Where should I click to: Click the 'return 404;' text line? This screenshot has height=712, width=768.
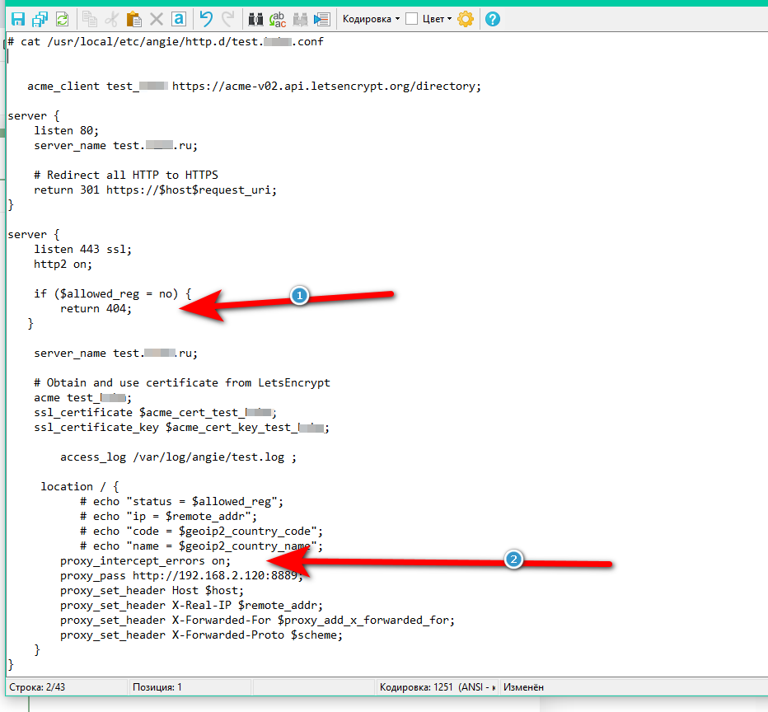[x=96, y=309]
